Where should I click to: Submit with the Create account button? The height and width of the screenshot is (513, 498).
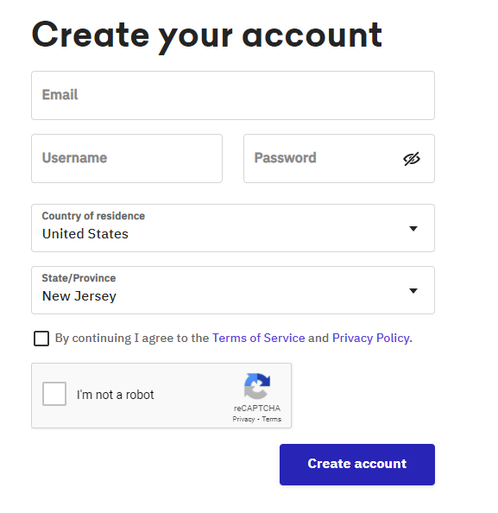[x=357, y=465]
